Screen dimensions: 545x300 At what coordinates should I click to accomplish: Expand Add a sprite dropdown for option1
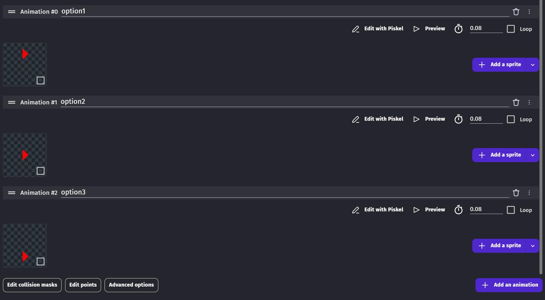pyautogui.click(x=533, y=65)
